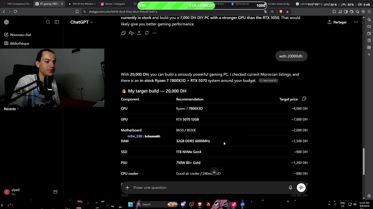This screenshot has width=373, height=209.
Task: Bookmark this page
Action: click(x=77, y=12)
